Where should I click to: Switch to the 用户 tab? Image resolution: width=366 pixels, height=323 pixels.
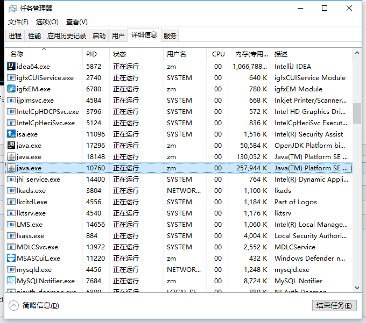tap(118, 35)
